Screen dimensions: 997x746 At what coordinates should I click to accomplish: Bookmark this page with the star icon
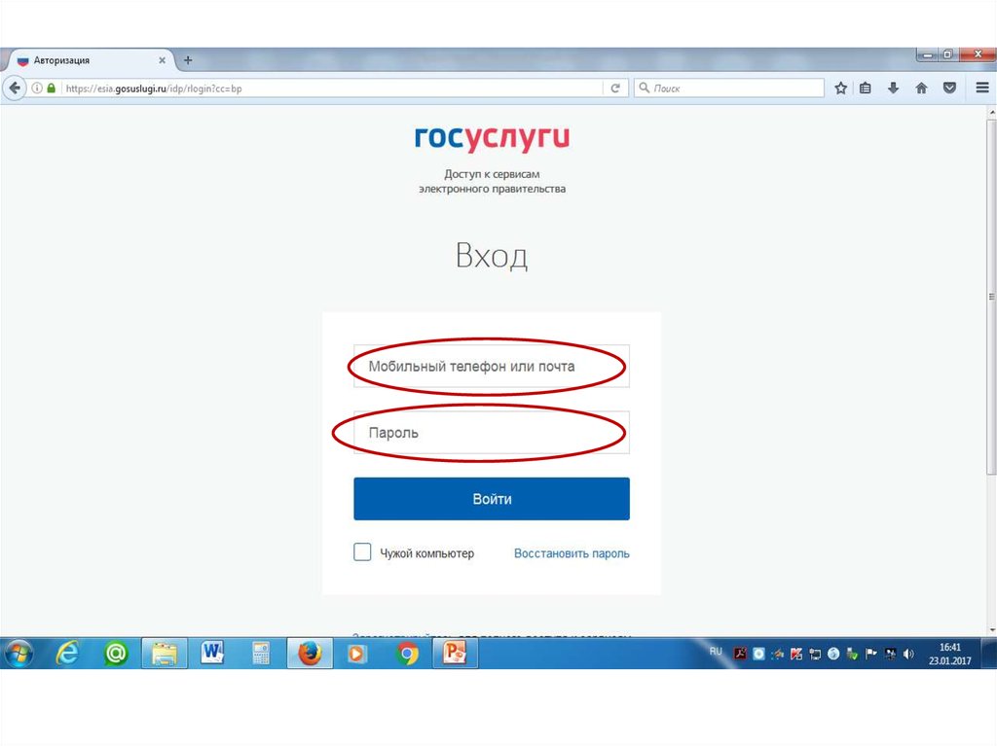pos(840,88)
